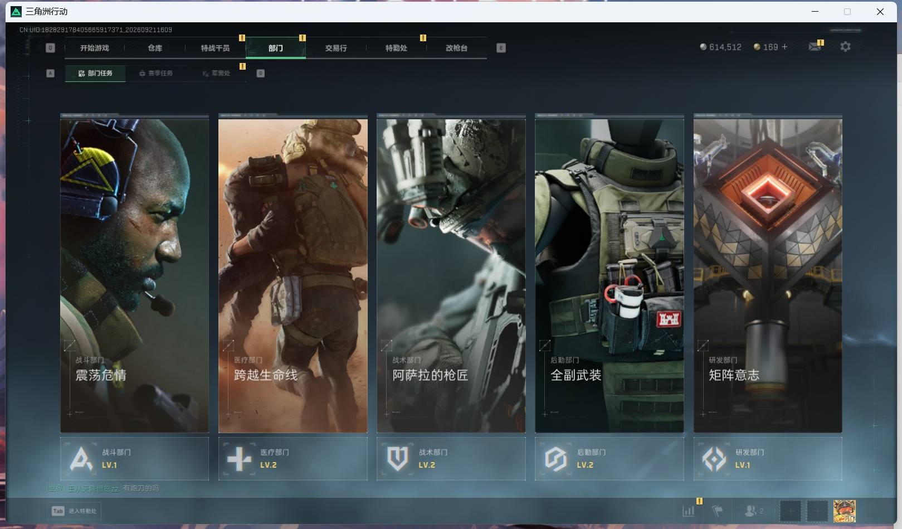
Task: Click the silver currency coin icon
Action: coord(703,47)
